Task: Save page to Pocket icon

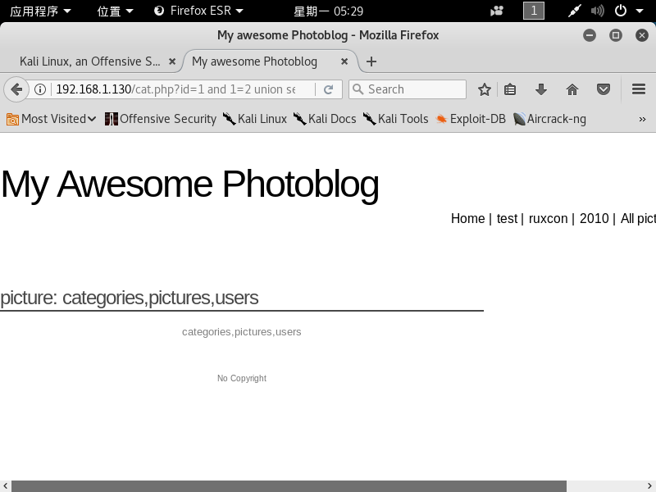Action: click(603, 89)
